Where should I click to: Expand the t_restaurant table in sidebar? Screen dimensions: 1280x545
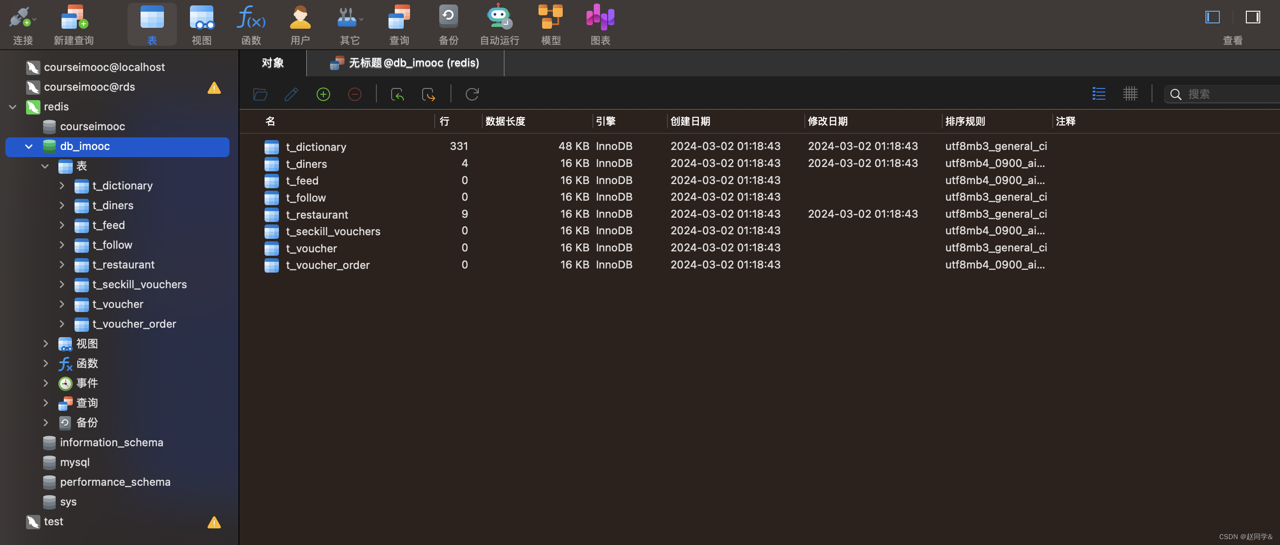[x=62, y=265]
